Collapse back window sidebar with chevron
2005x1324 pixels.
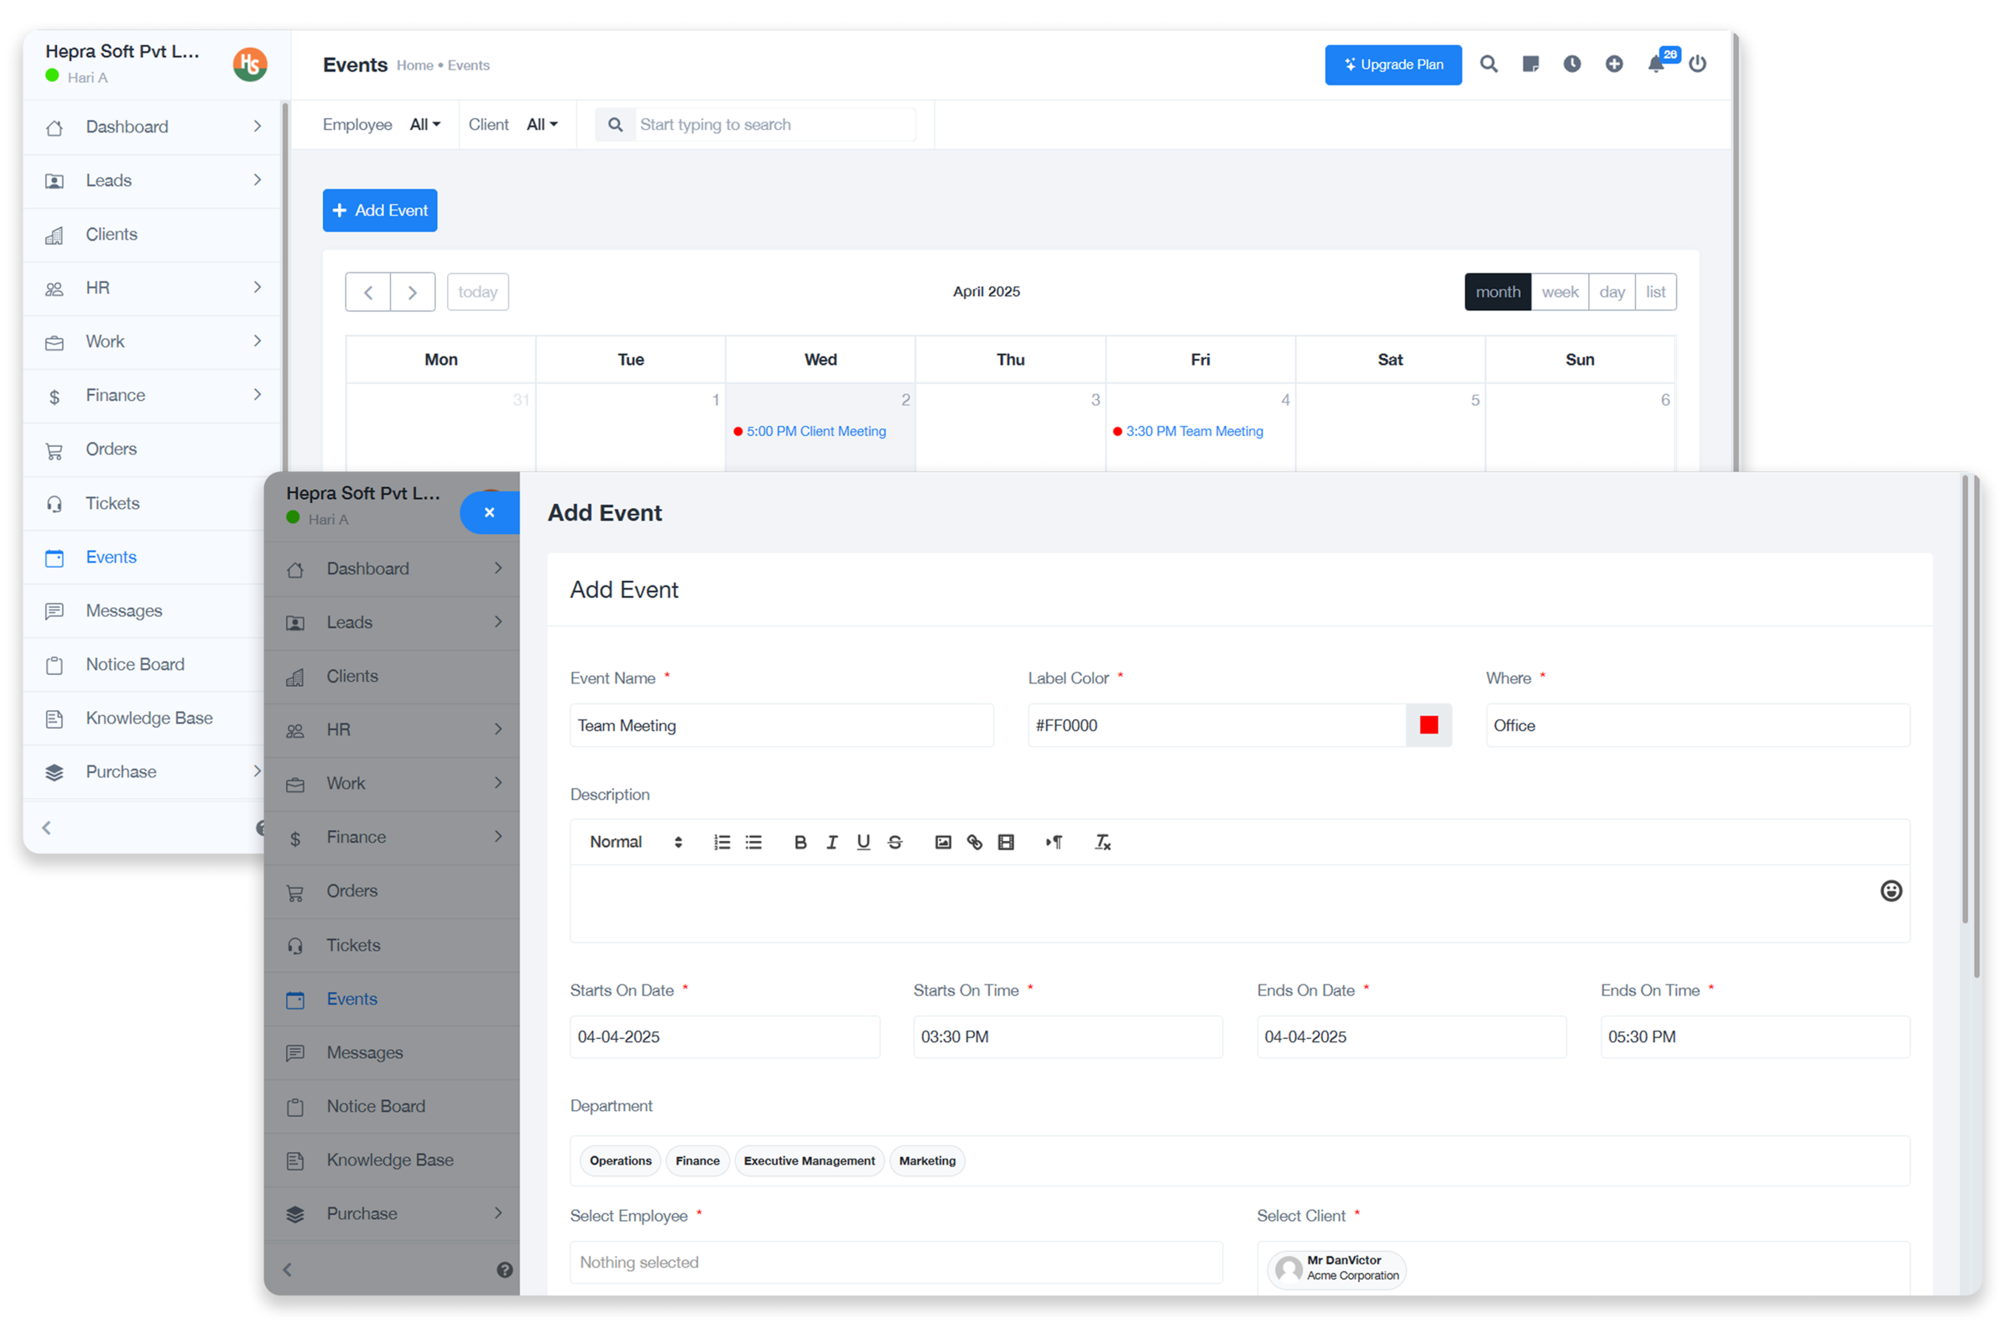point(46,828)
